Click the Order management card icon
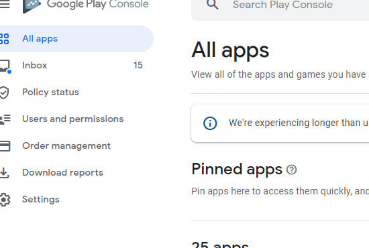This screenshot has height=248, width=369. point(5,146)
